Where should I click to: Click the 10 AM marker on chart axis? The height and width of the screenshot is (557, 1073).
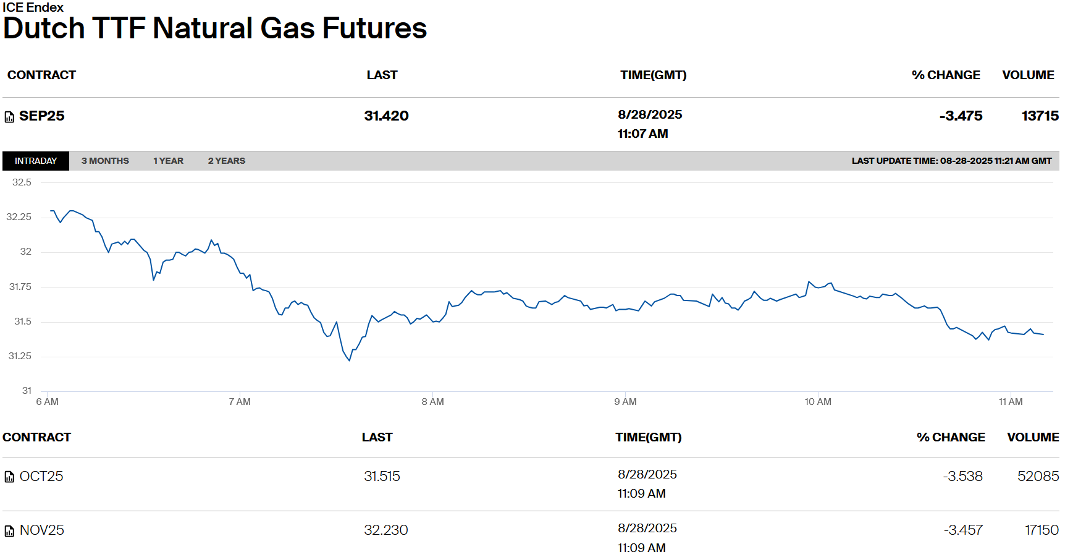(817, 402)
